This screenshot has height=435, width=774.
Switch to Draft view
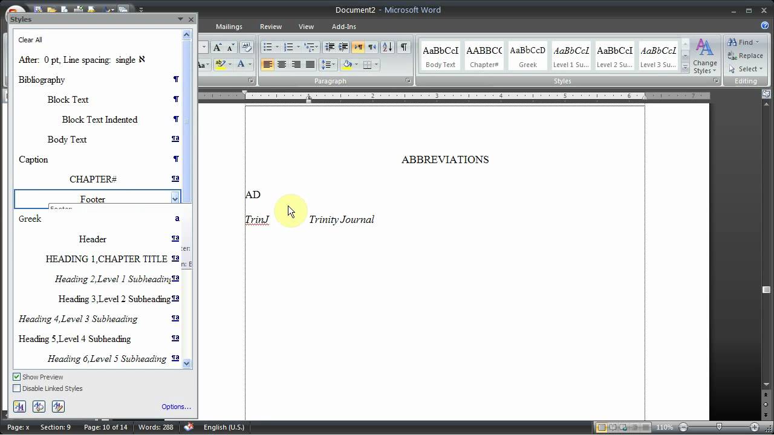[x=645, y=427]
